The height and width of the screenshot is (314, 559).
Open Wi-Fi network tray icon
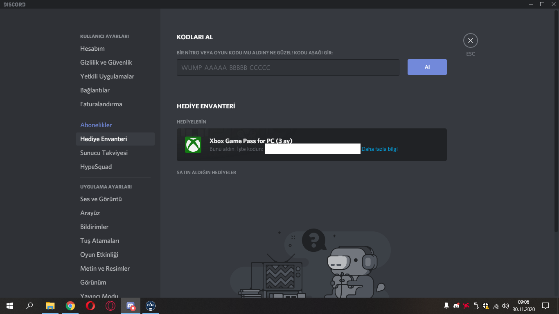(x=496, y=306)
